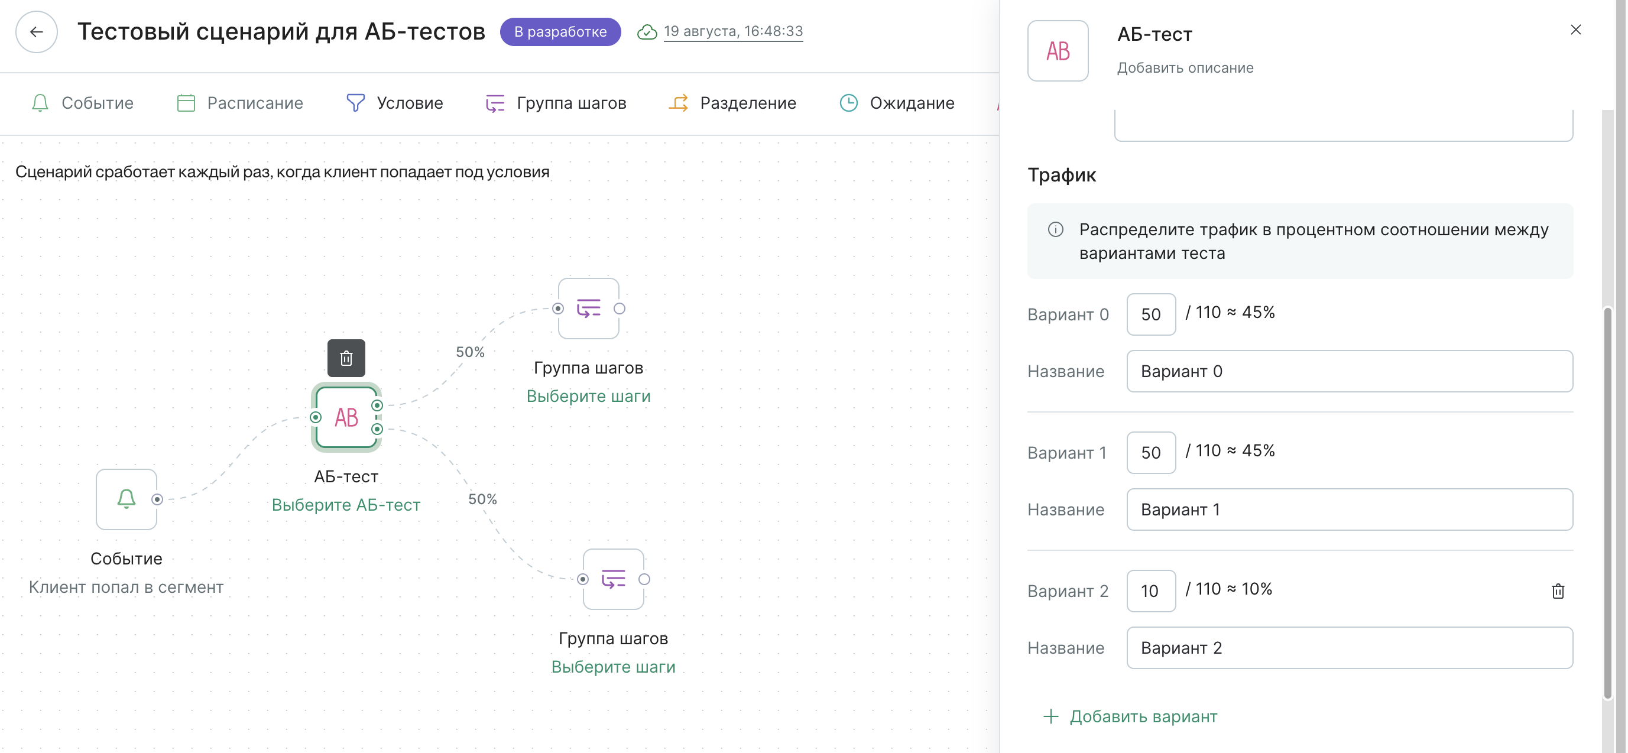Choose Ожидание in the toolbar
Screen dimensions: 1628x753
896,103
